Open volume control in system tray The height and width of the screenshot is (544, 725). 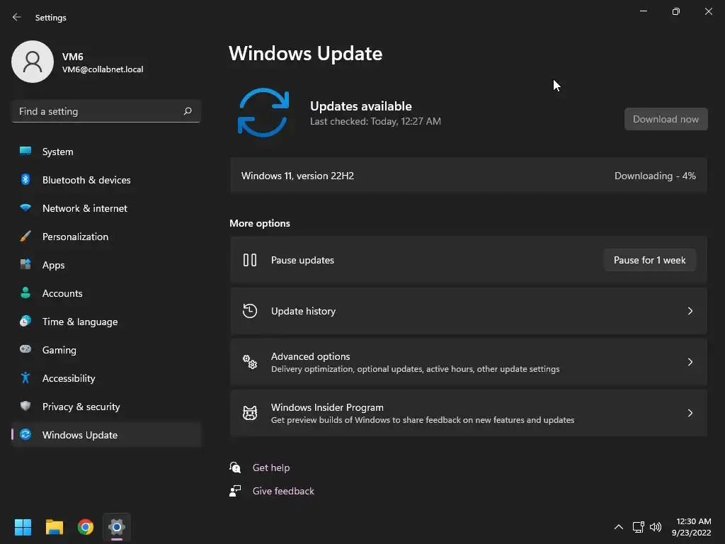[656, 527]
